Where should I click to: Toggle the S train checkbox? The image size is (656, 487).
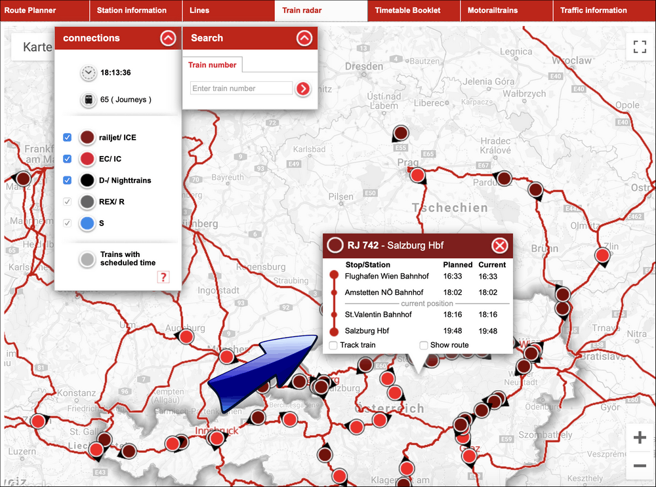[67, 224]
